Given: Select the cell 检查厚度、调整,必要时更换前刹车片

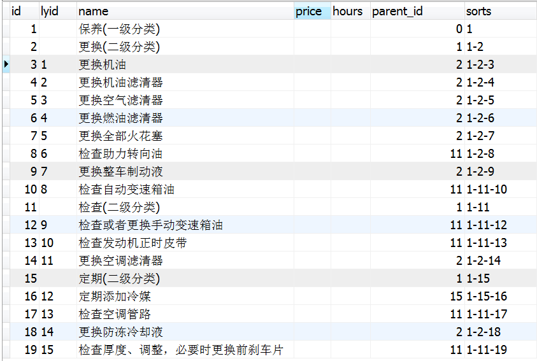Looking at the screenshot, I should (185, 350).
